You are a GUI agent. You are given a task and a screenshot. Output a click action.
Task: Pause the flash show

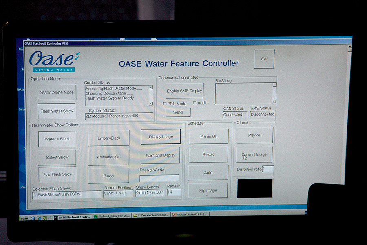pos(109,175)
